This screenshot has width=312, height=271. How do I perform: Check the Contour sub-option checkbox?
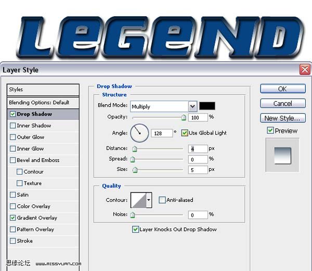click(x=20, y=171)
